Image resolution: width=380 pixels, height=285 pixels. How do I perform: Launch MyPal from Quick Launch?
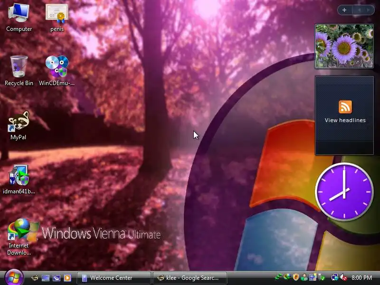pos(35,278)
